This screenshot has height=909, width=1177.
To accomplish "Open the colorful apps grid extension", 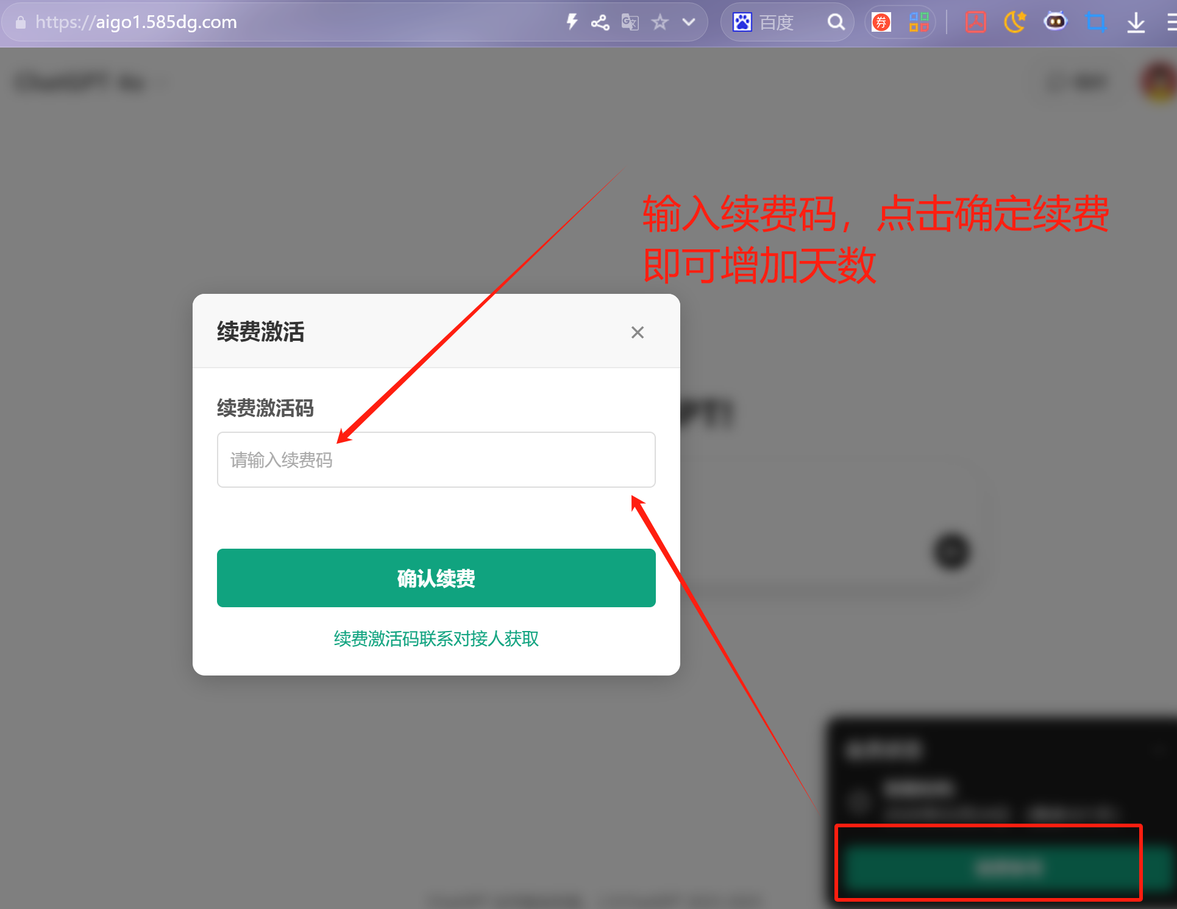I will click(x=918, y=23).
